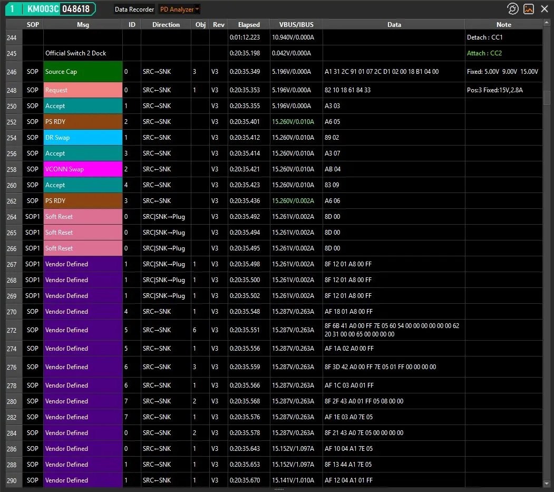Click the Elapsed column header
The image size is (554, 492).
point(249,25)
